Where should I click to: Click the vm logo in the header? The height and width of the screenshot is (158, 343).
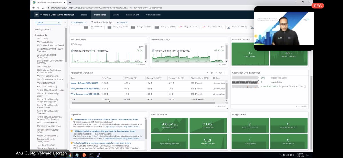click(x=36, y=15)
